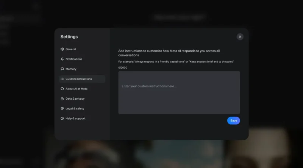Open About AI at Meta
This screenshot has width=303, height=168.
click(82, 89)
